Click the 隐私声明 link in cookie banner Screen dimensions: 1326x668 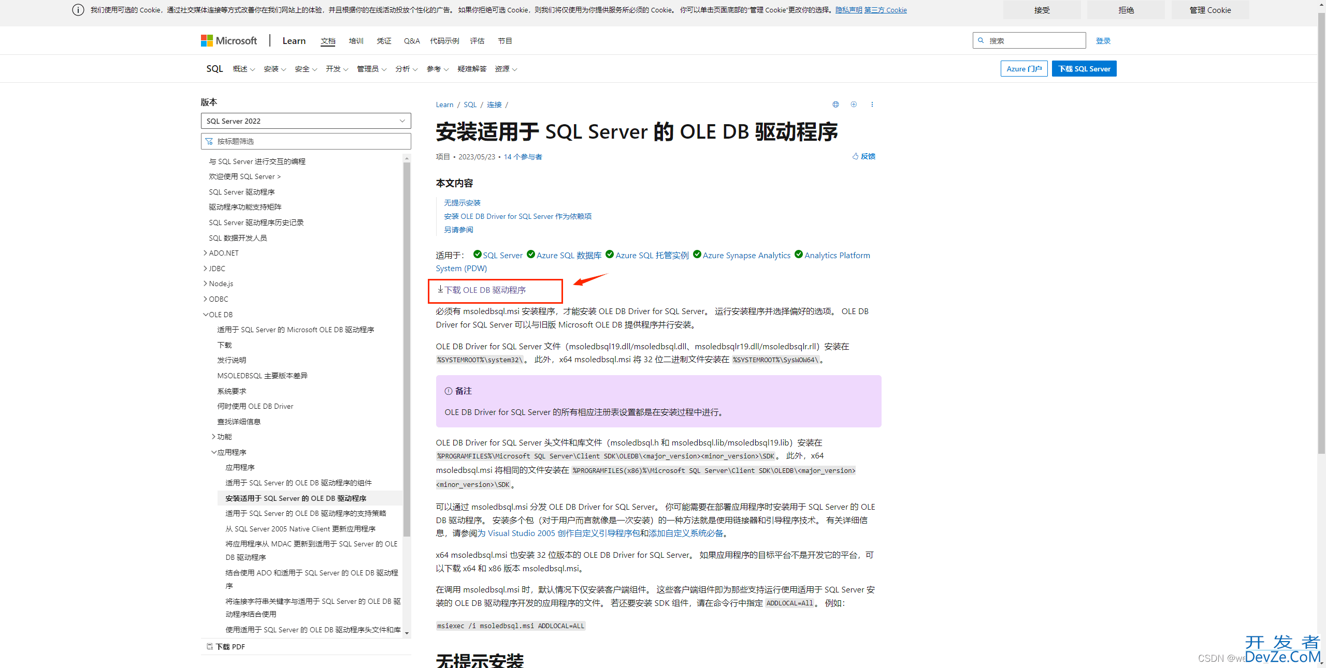pyautogui.click(x=848, y=10)
